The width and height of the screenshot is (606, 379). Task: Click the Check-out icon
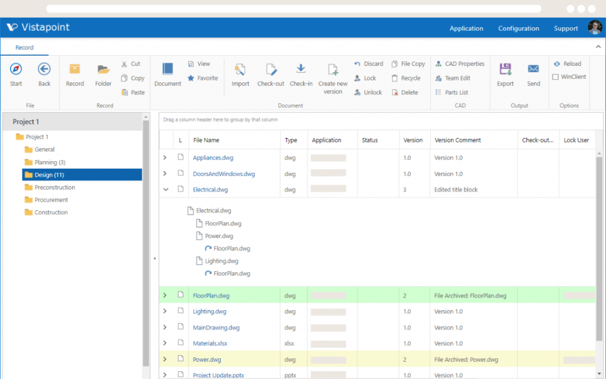(270, 74)
